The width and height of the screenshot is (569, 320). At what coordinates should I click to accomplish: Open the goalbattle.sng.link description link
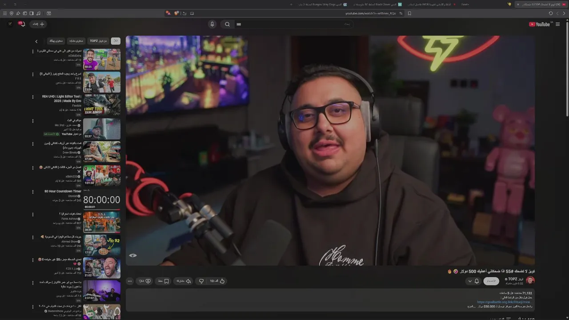(x=504, y=302)
